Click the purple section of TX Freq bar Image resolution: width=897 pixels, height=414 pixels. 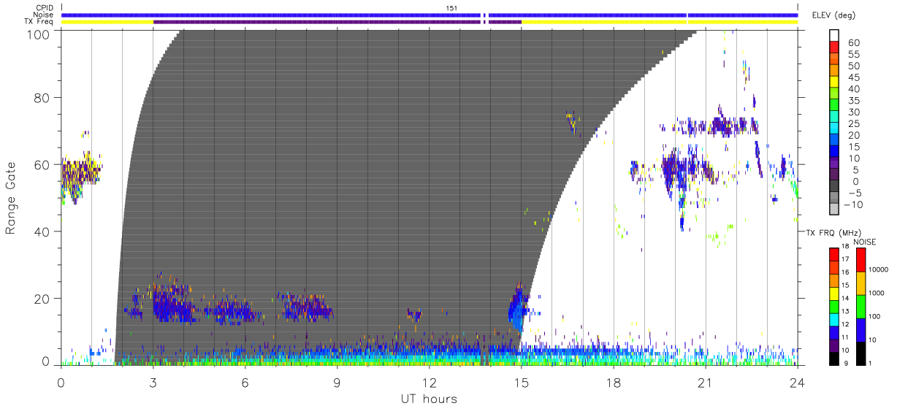[337, 22]
